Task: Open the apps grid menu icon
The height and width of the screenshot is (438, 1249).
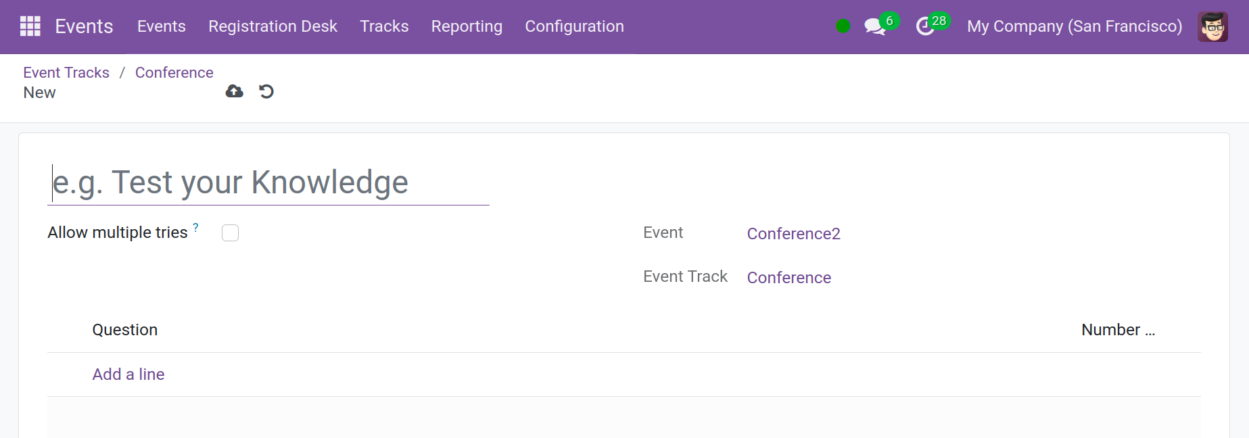Action: tap(30, 26)
